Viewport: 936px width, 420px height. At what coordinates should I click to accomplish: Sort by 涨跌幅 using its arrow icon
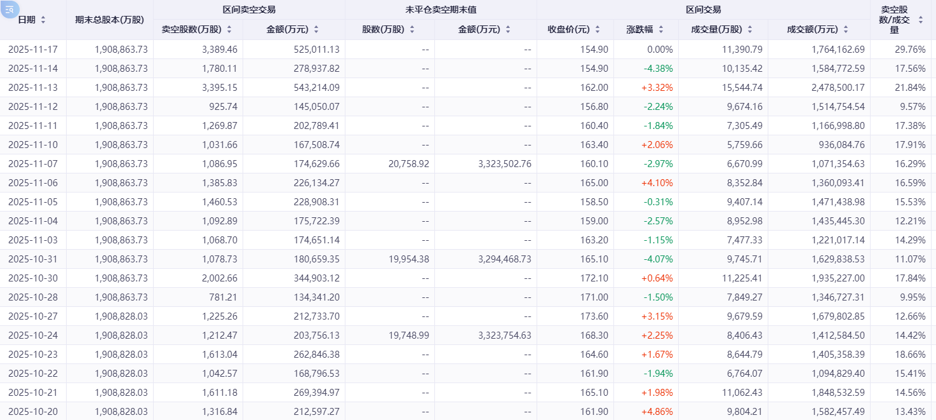pyautogui.click(x=660, y=30)
